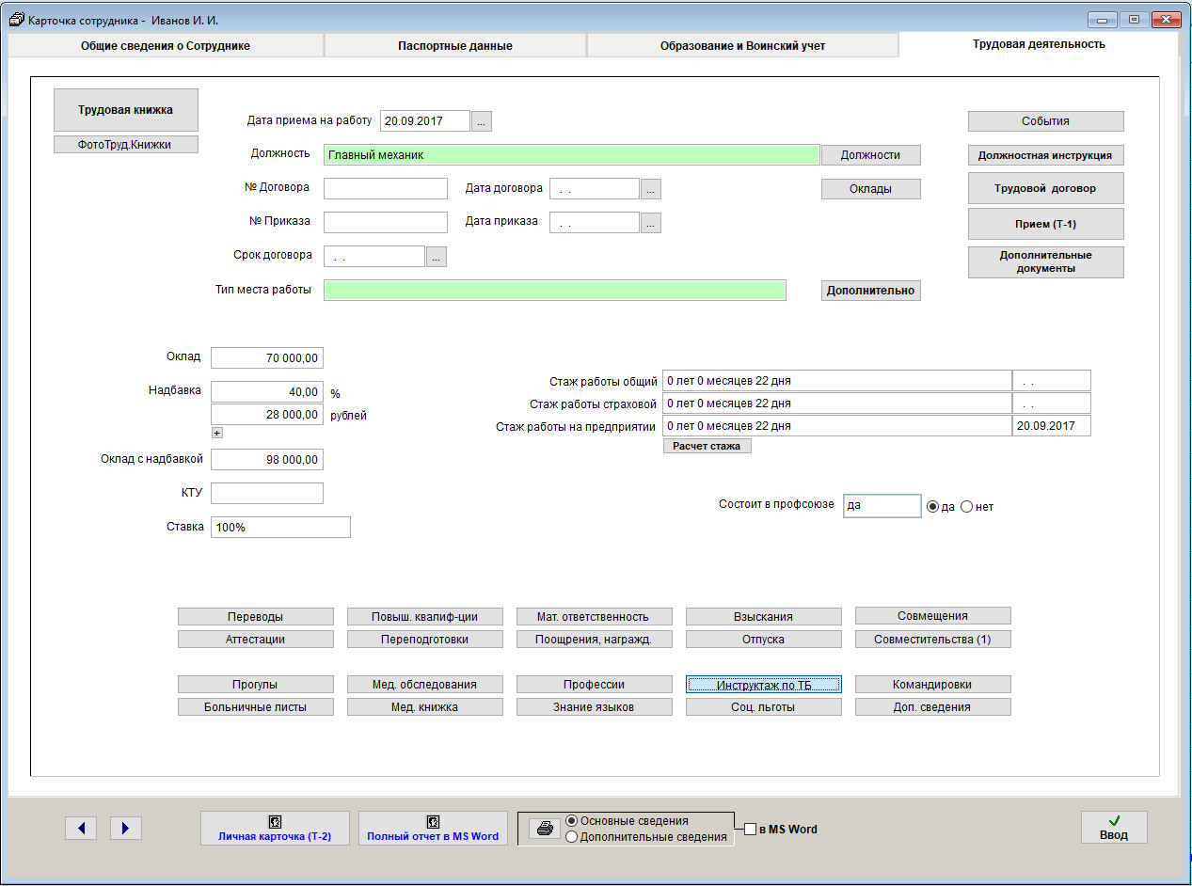Go to next employee with right arrow
Image resolution: width=1192 pixels, height=886 pixels.
126,828
